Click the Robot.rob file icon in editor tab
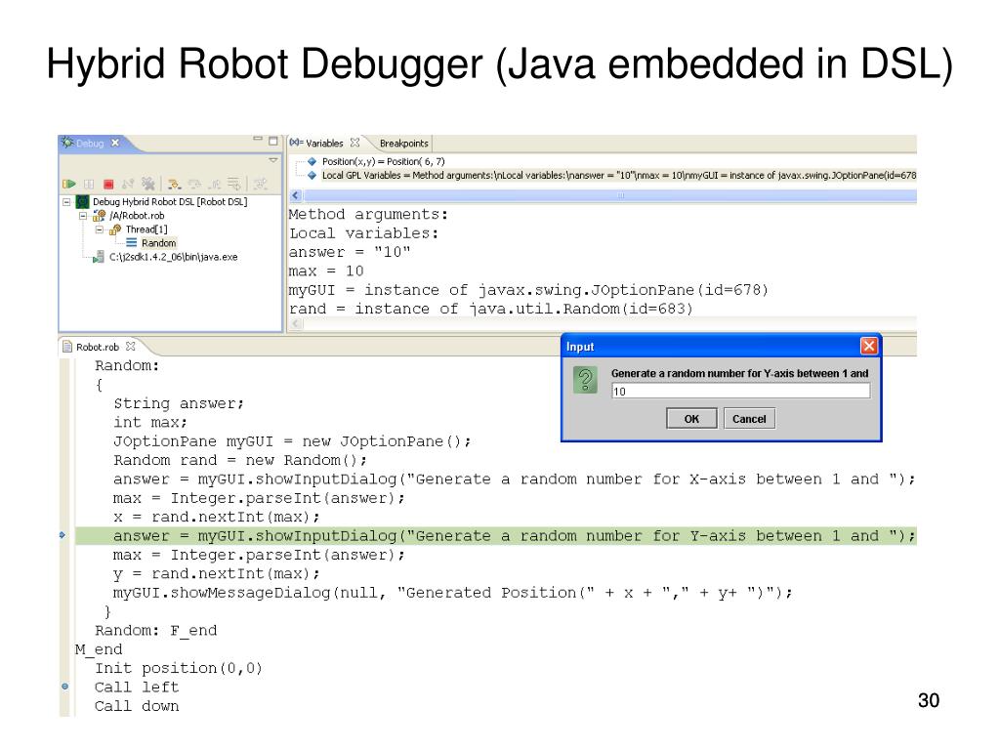The height and width of the screenshot is (750, 1000). click(x=67, y=347)
